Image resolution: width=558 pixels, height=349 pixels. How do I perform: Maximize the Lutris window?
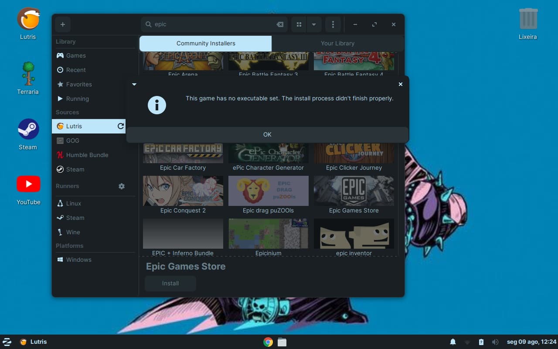(x=374, y=24)
